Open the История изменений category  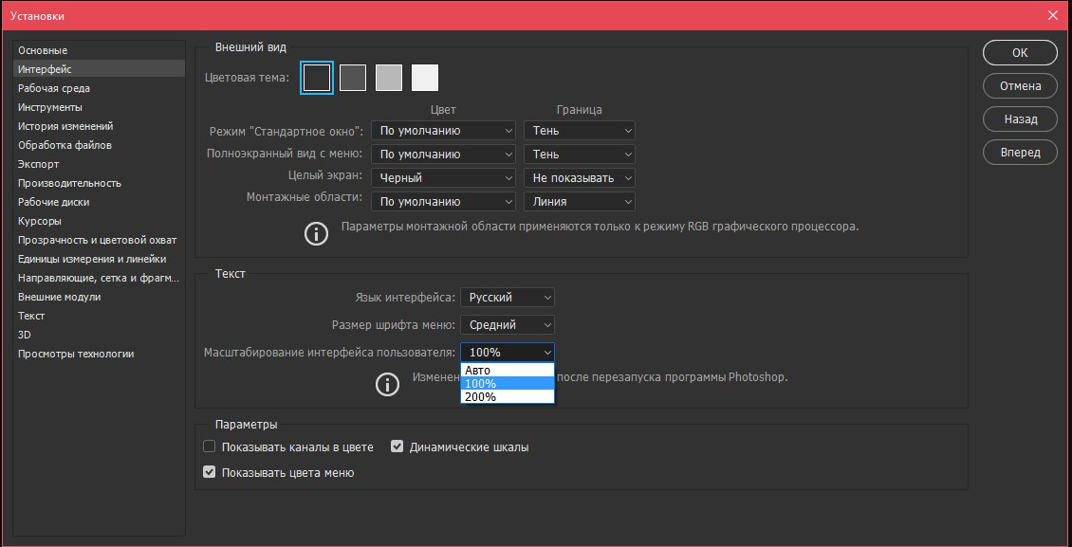(100, 126)
